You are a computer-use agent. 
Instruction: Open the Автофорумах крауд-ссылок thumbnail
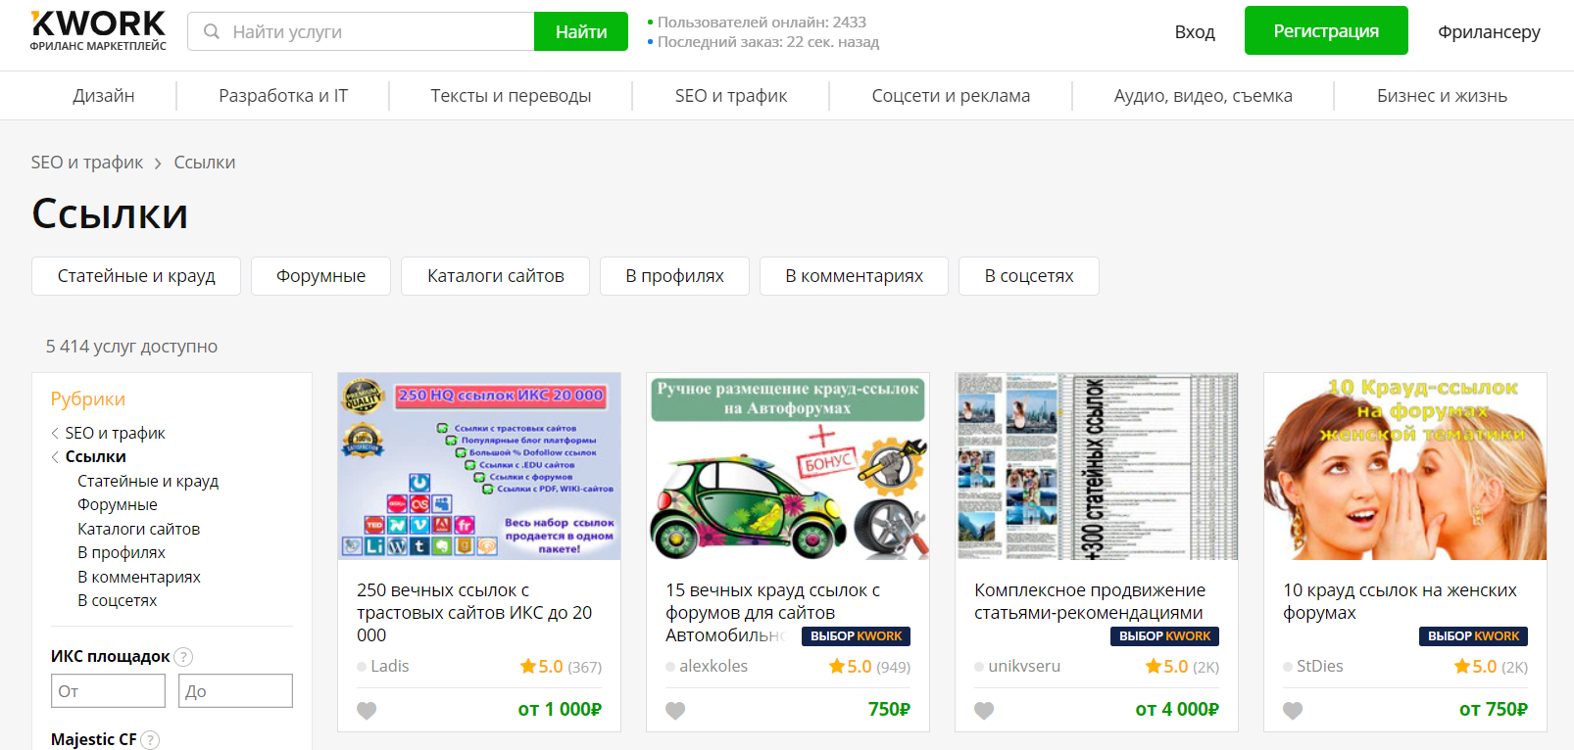788,466
